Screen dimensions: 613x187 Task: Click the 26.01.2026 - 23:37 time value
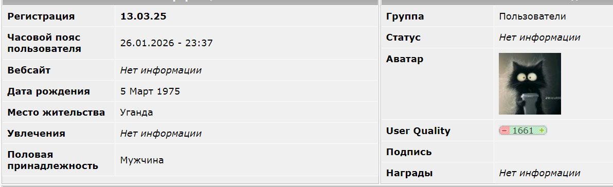(x=166, y=43)
